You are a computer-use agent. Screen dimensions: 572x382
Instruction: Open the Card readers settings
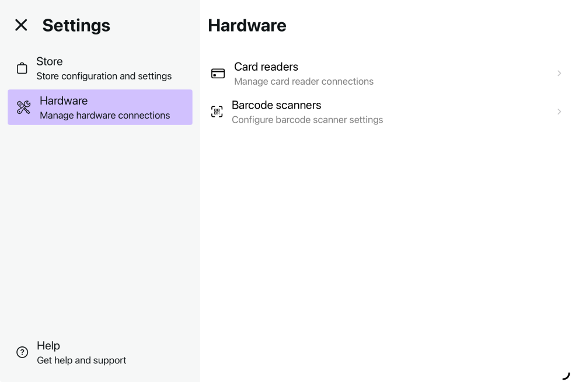266,67
